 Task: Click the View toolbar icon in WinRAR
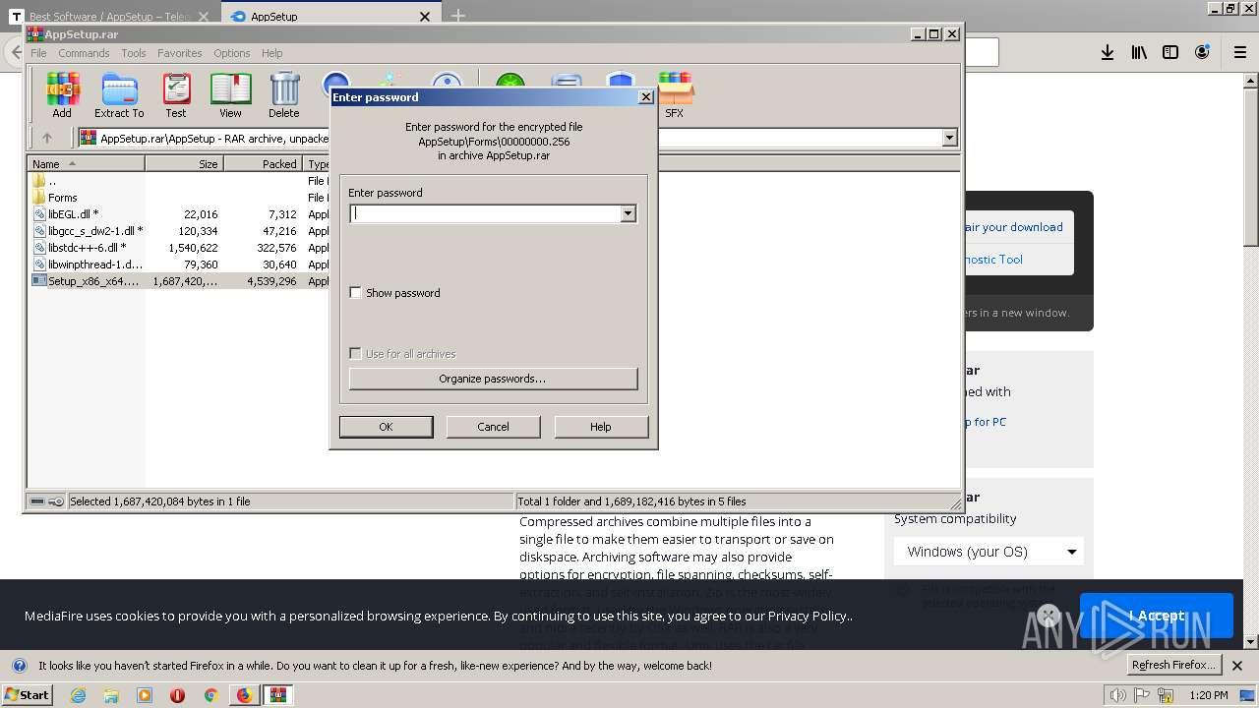230,95
